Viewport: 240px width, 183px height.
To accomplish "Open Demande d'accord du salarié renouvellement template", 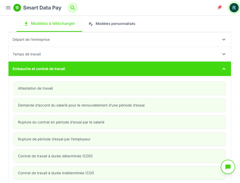I will tap(120, 105).
